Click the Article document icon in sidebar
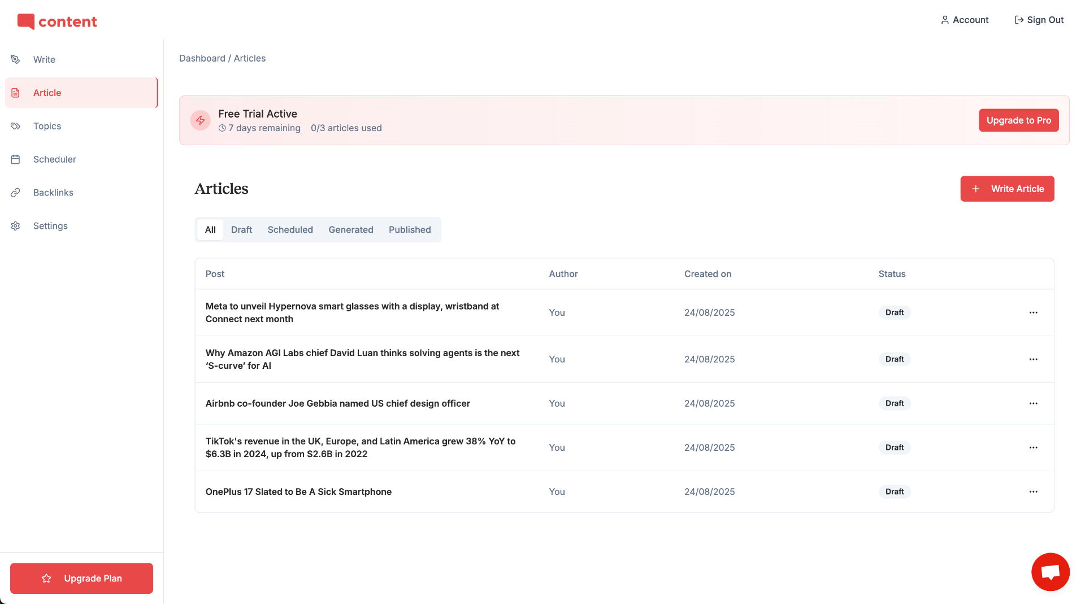The width and height of the screenshot is (1085, 604). tap(15, 93)
